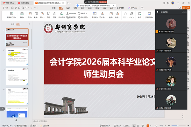Toggle the 备注 notes pane in status bar

click(117, 125)
